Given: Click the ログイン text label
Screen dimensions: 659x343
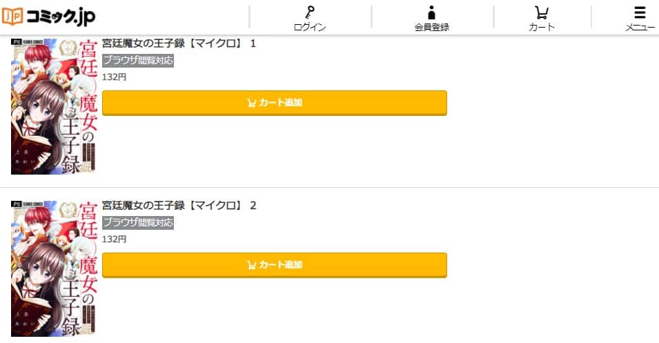Looking at the screenshot, I should (310, 27).
